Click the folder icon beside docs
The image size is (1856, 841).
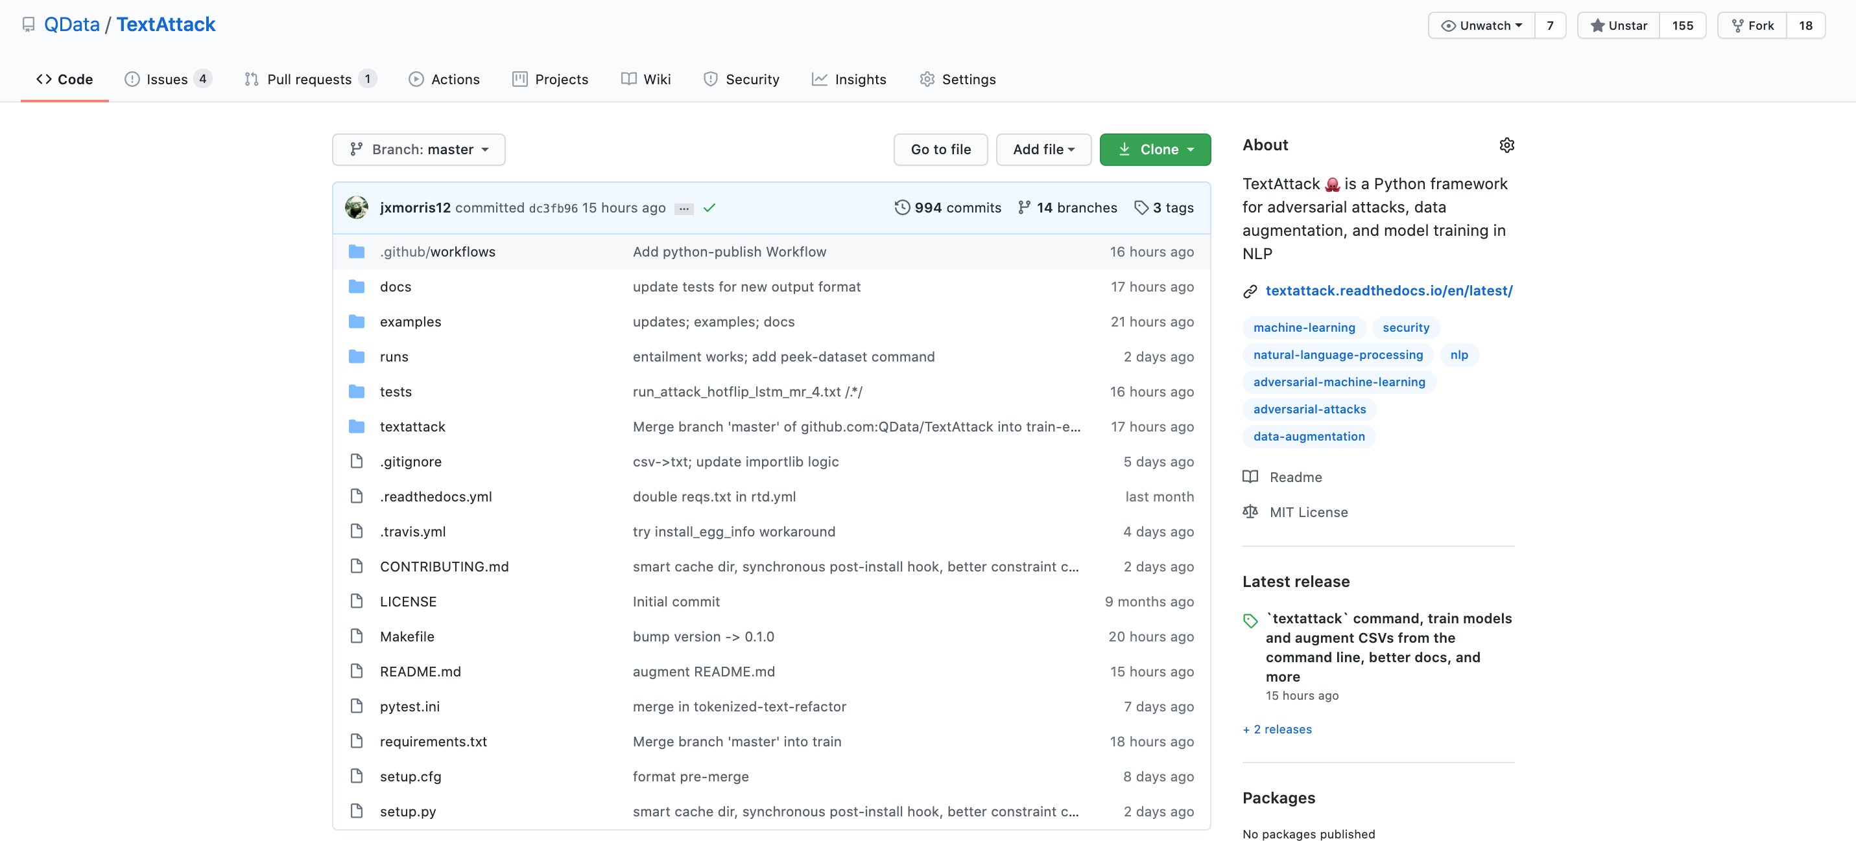357,286
